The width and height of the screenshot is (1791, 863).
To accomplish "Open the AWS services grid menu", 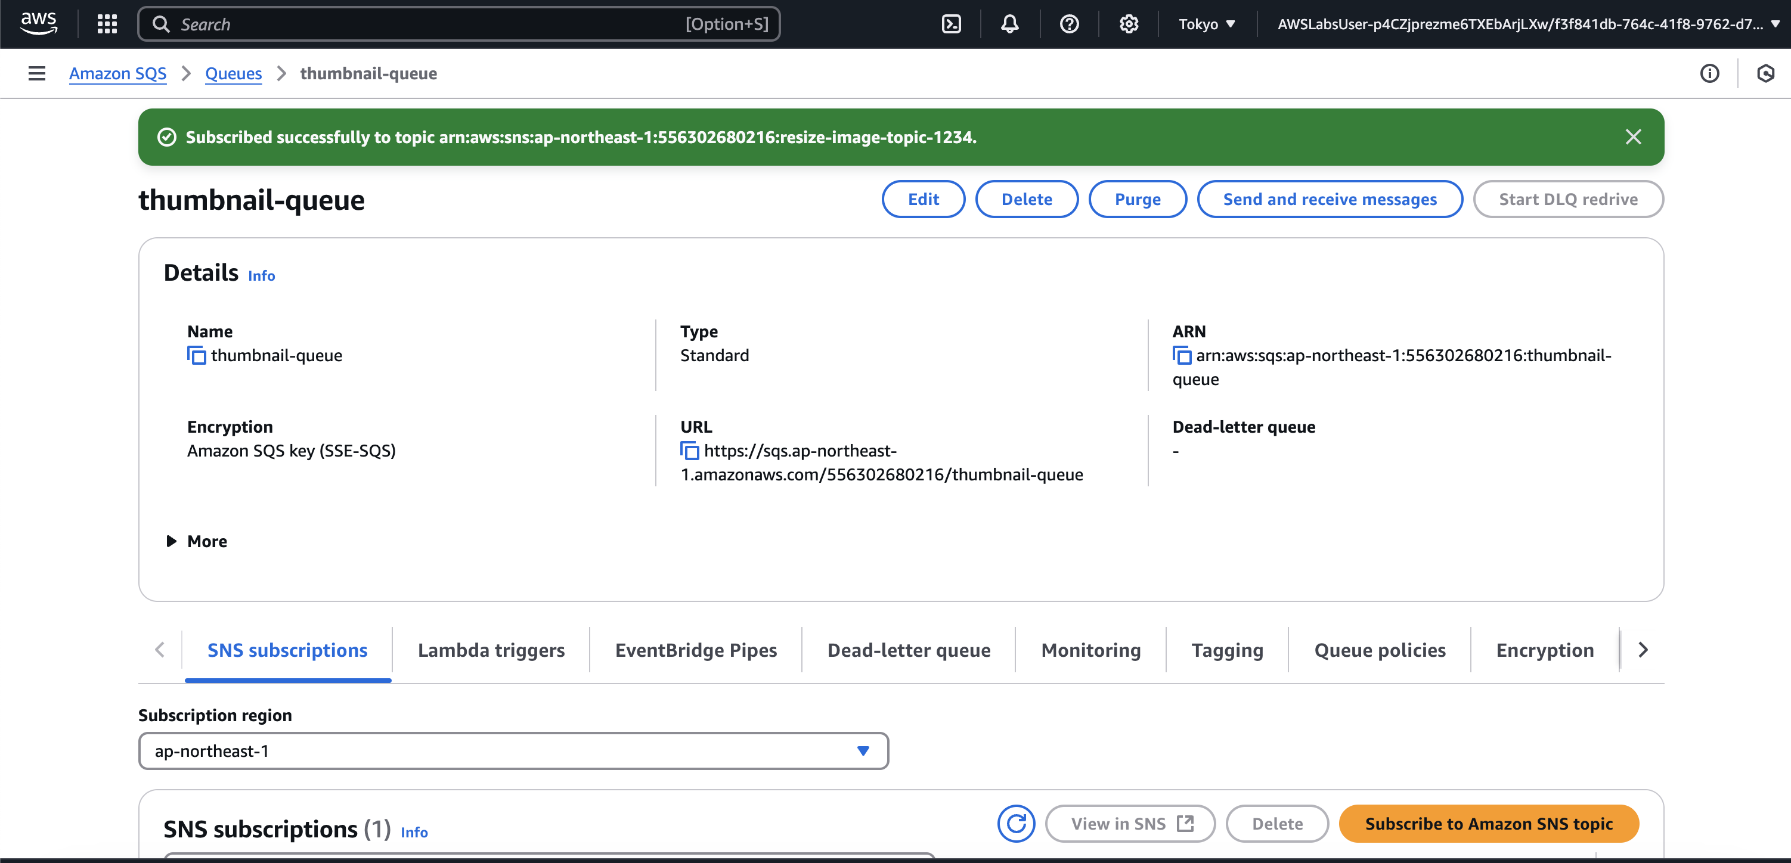I will pyautogui.click(x=107, y=24).
